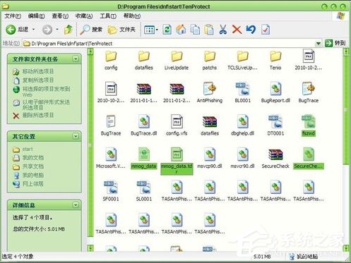Expand the address bar dropdown
Viewport: 351px width, 263px height.
319,43
